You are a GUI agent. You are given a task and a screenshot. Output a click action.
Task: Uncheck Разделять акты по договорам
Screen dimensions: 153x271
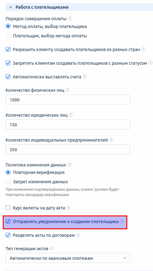[8, 235]
